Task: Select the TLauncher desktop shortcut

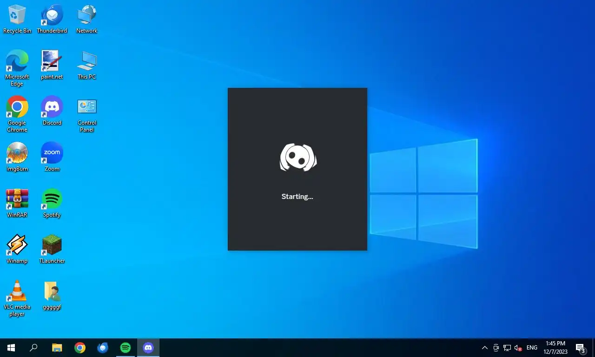Action: point(52,249)
